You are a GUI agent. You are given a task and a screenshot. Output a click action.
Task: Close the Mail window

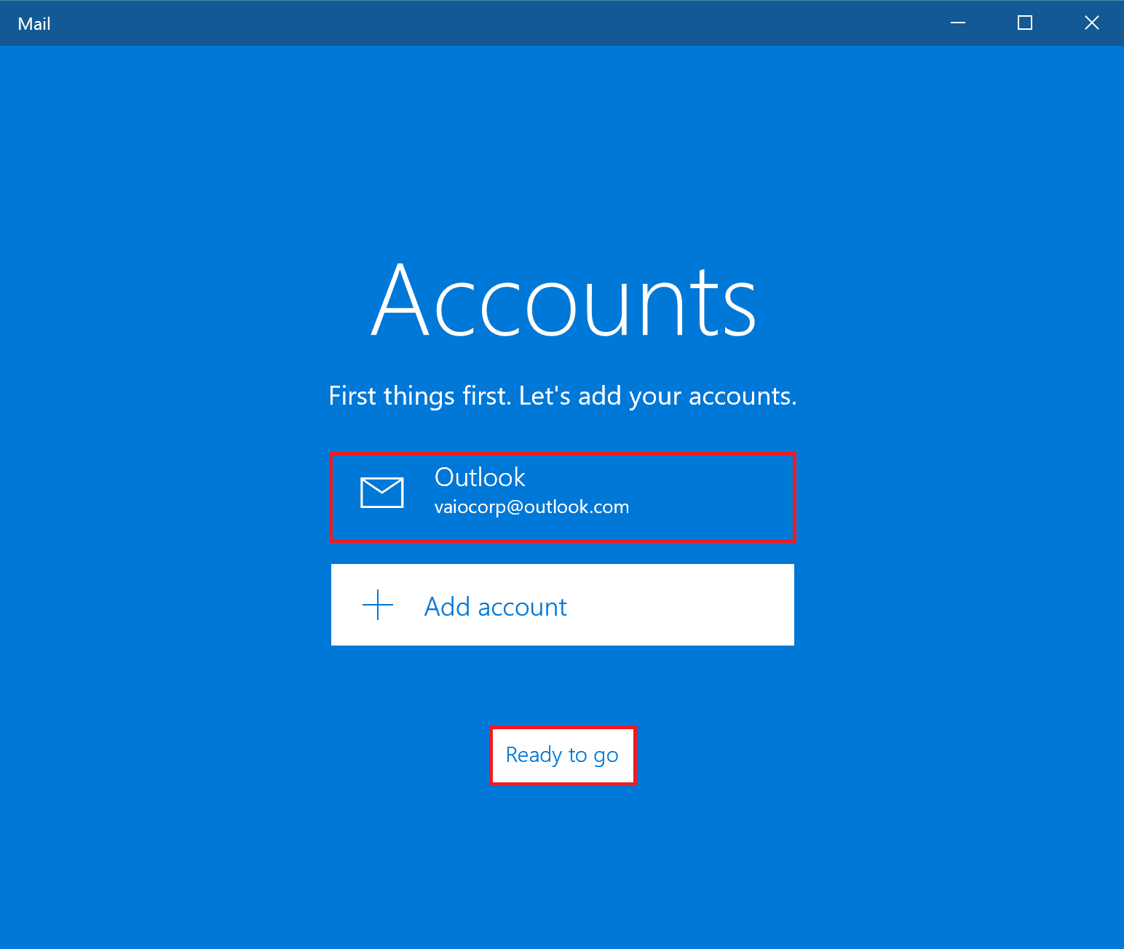click(x=1091, y=23)
